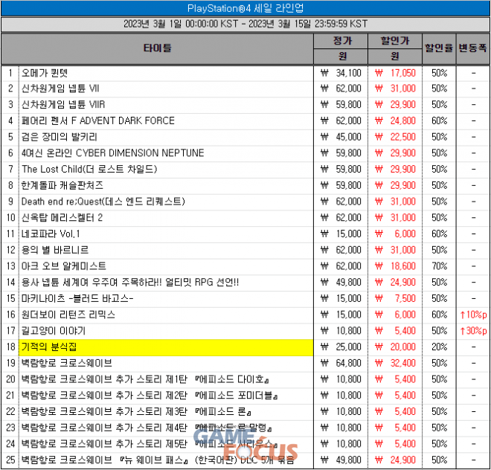The height and width of the screenshot is (470, 491).
Task: Click the 70% discount rate cell
Action: (x=440, y=266)
